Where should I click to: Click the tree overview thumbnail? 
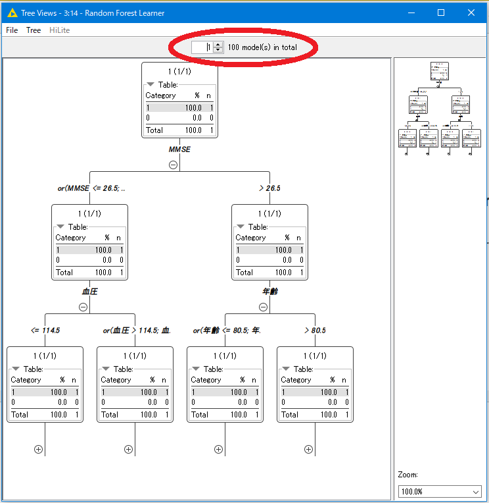pos(440,109)
